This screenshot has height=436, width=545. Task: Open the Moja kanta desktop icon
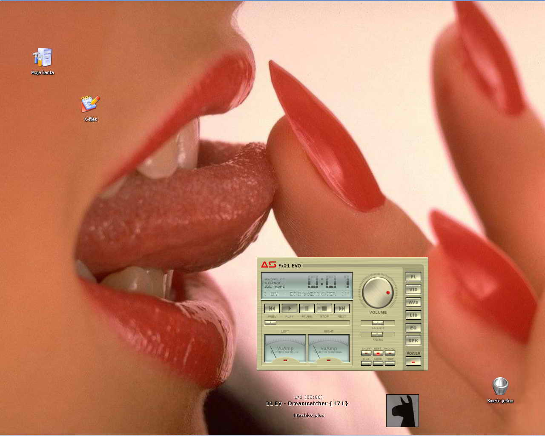pos(43,61)
